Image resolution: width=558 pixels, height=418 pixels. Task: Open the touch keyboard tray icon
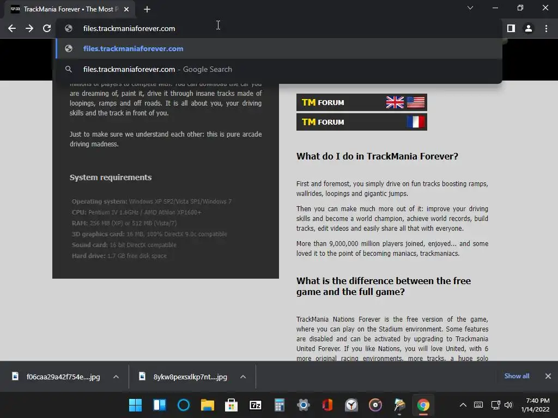coord(478,405)
